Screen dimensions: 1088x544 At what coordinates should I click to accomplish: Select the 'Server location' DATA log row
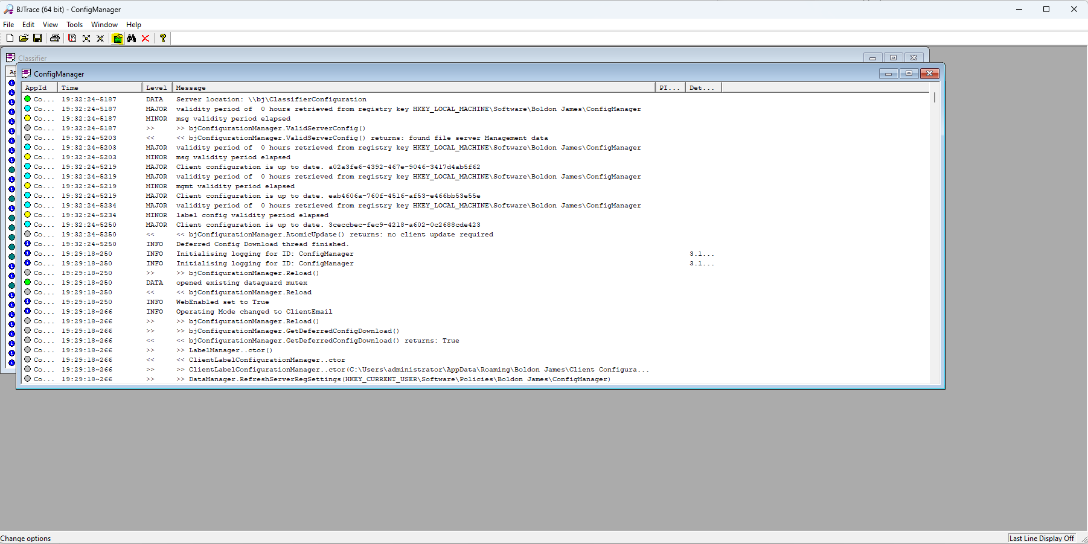click(x=270, y=100)
